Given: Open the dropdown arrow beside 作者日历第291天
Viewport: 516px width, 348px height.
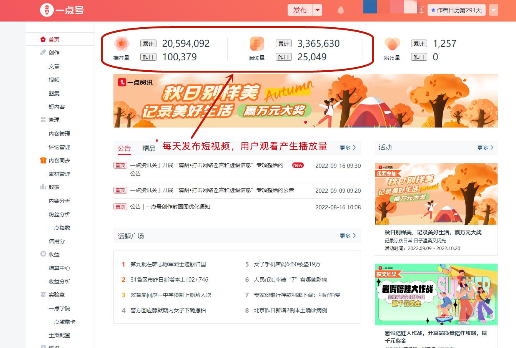Looking at the screenshot, I should click(x=493, y=10).
